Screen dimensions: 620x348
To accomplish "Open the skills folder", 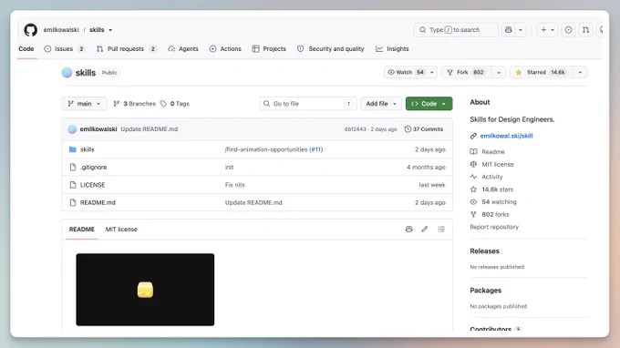I will 87,149.
